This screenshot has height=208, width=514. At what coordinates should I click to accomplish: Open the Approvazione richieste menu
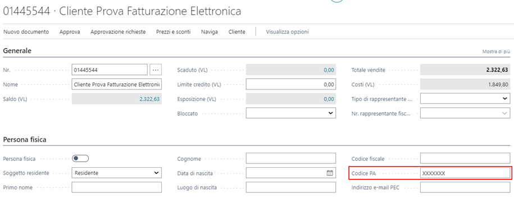click(118, 32)
